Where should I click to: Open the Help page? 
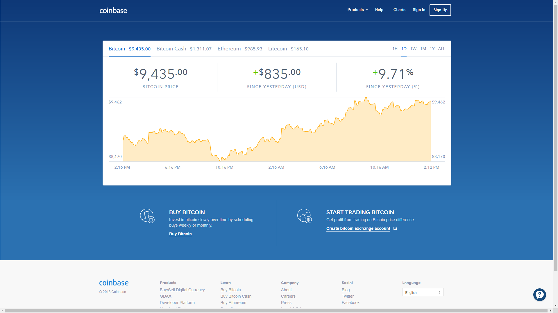(x=379, y=10)
